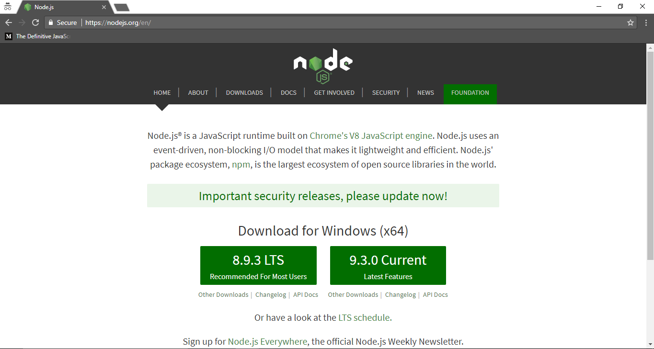Click the 'Download for Windows (x64)' heading

point(323,231)
